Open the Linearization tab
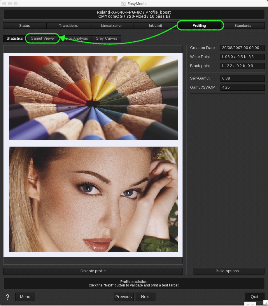Image resolution: width=268 pixels, height=306 pixels. 112,26
